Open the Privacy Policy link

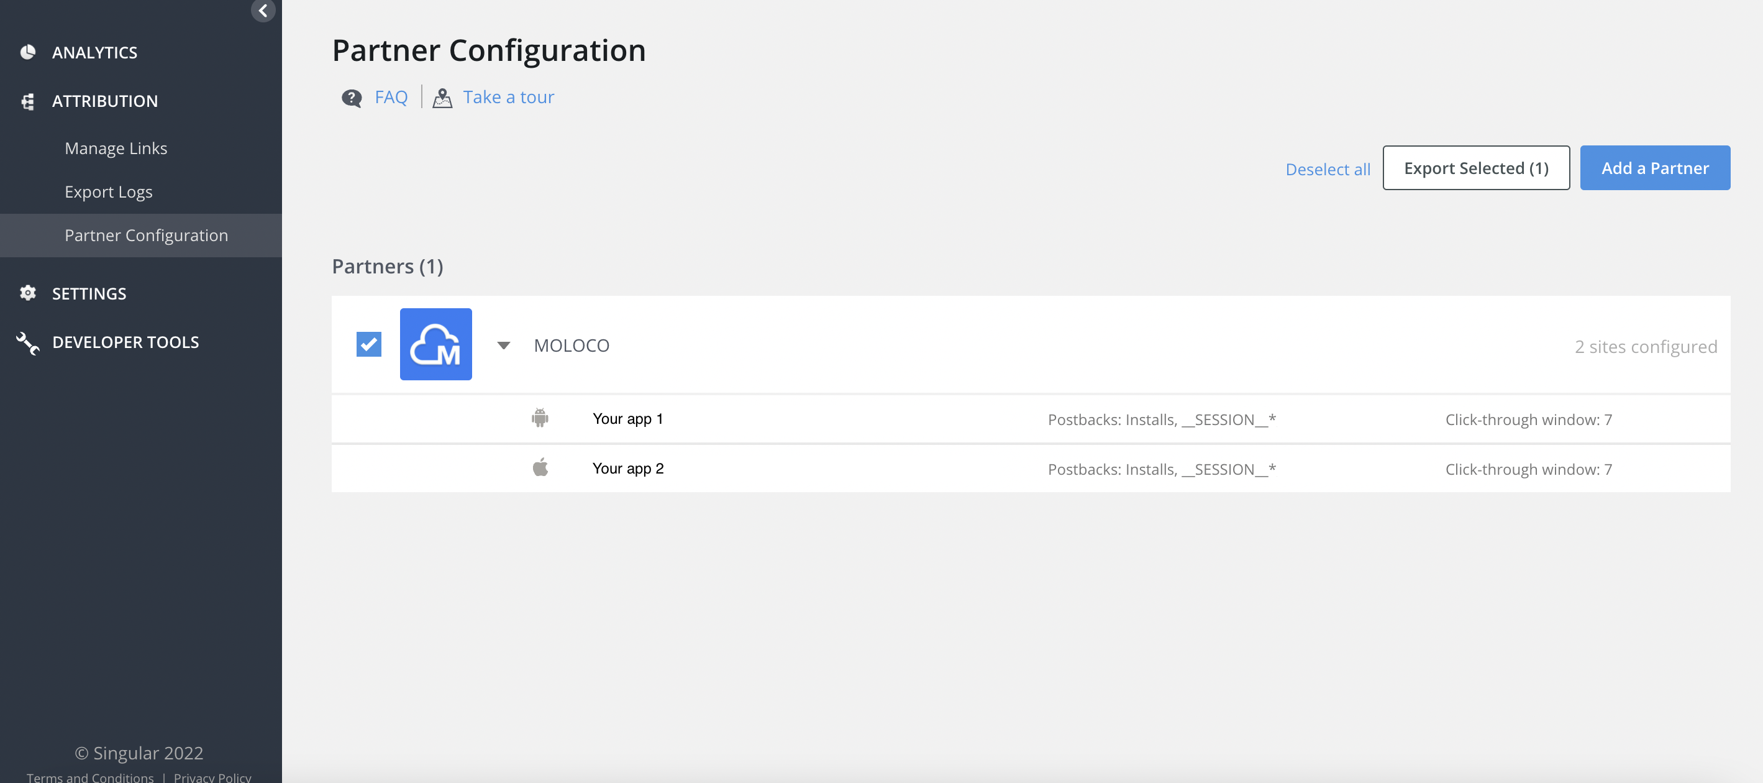coord(212,777)
